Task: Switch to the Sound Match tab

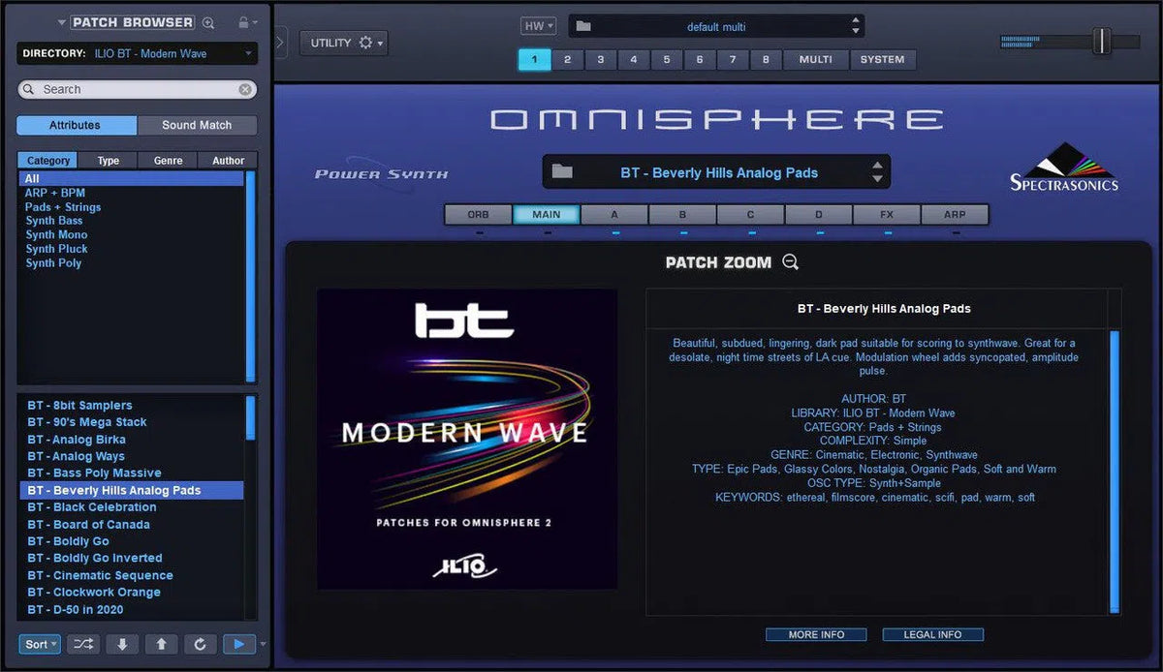Action: point(197,125)
